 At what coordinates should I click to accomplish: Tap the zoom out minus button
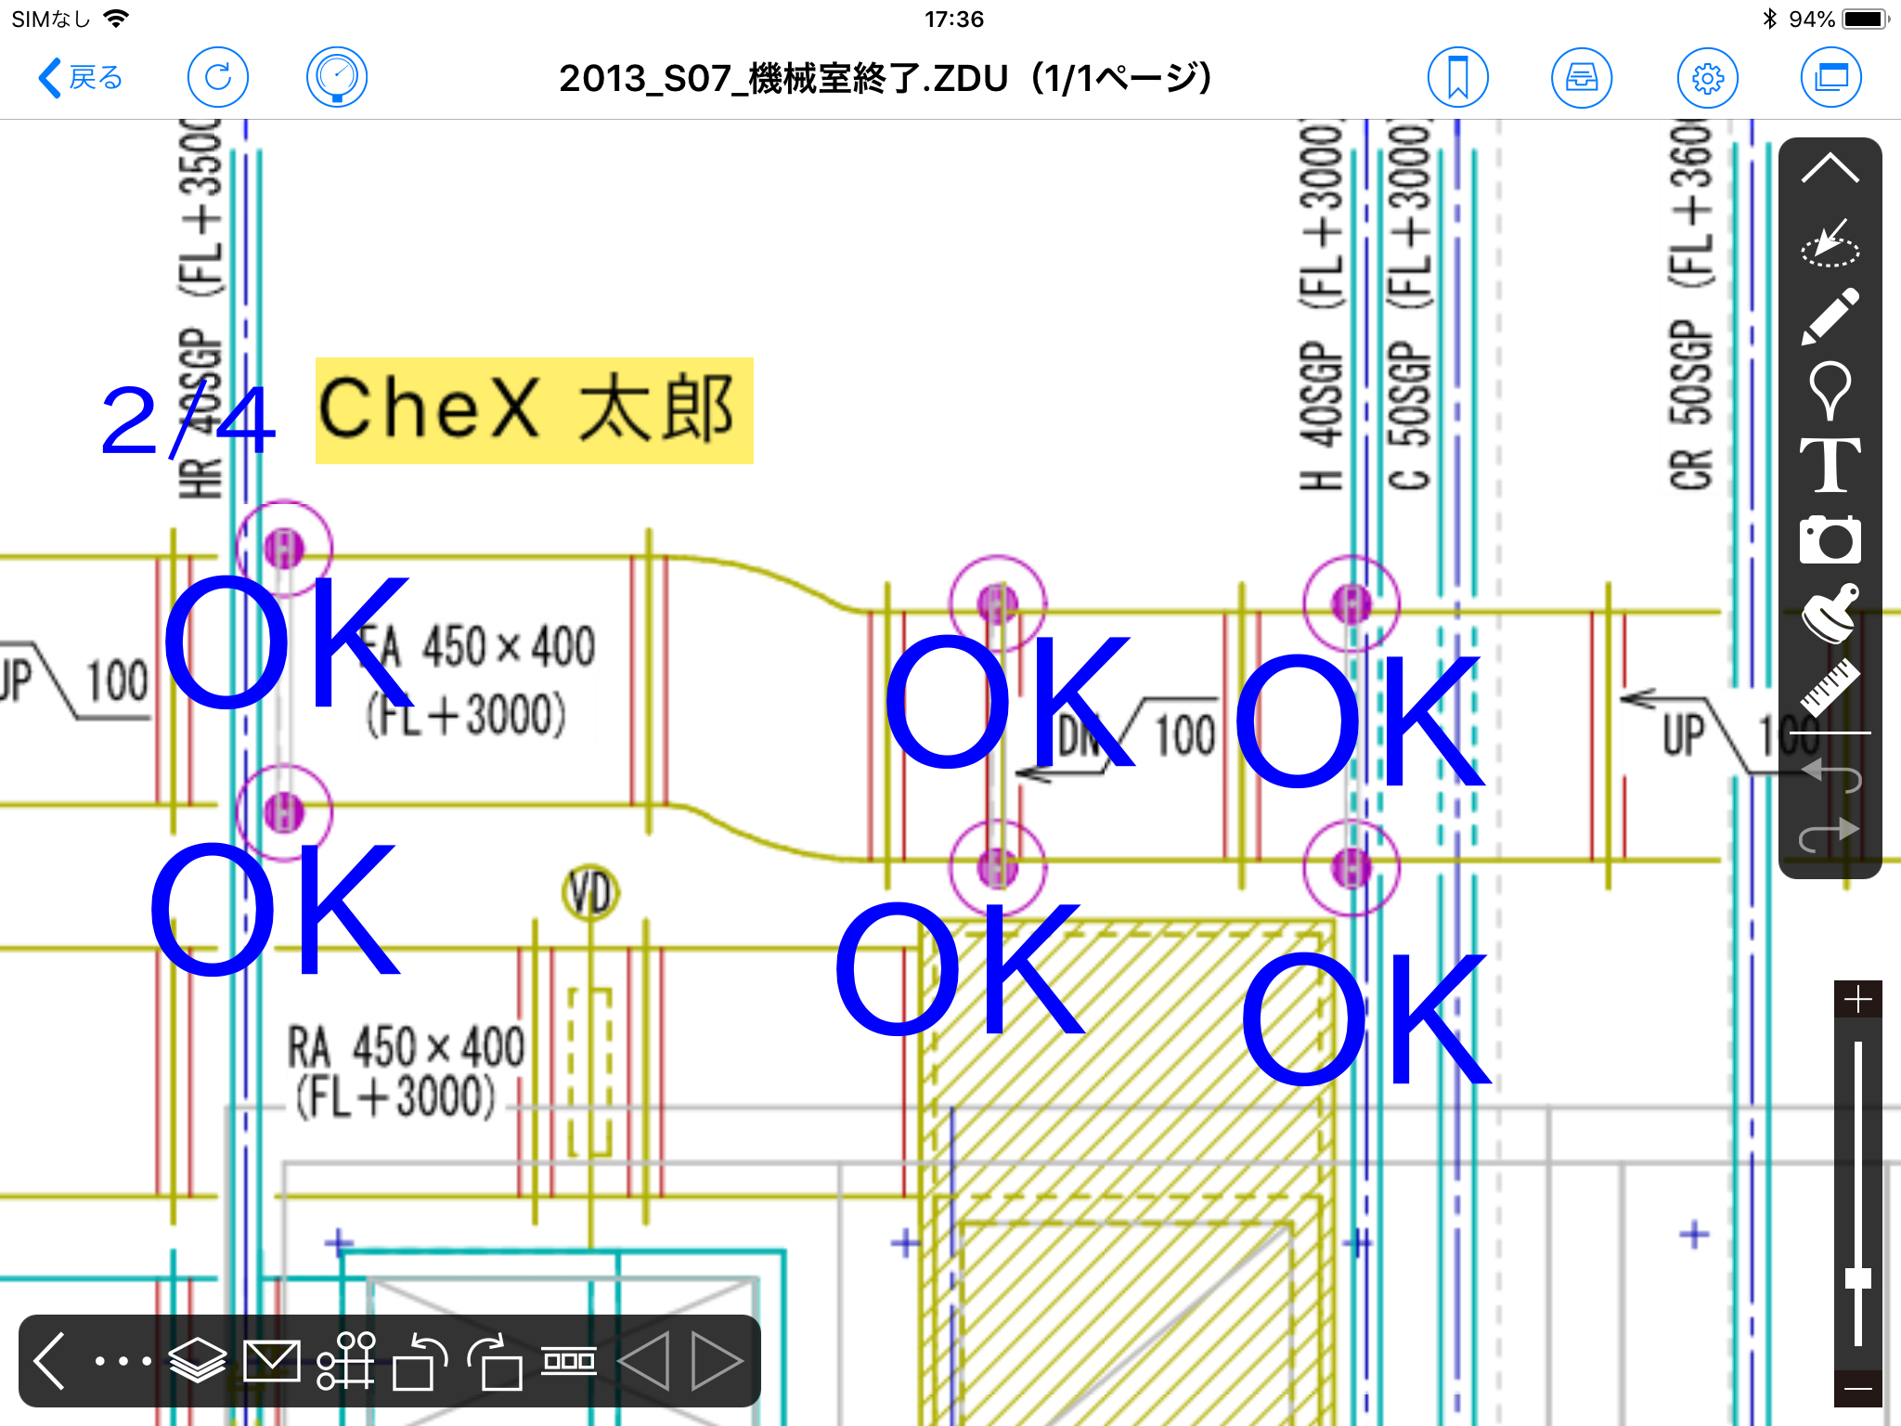click(x=1857, y=1389)
